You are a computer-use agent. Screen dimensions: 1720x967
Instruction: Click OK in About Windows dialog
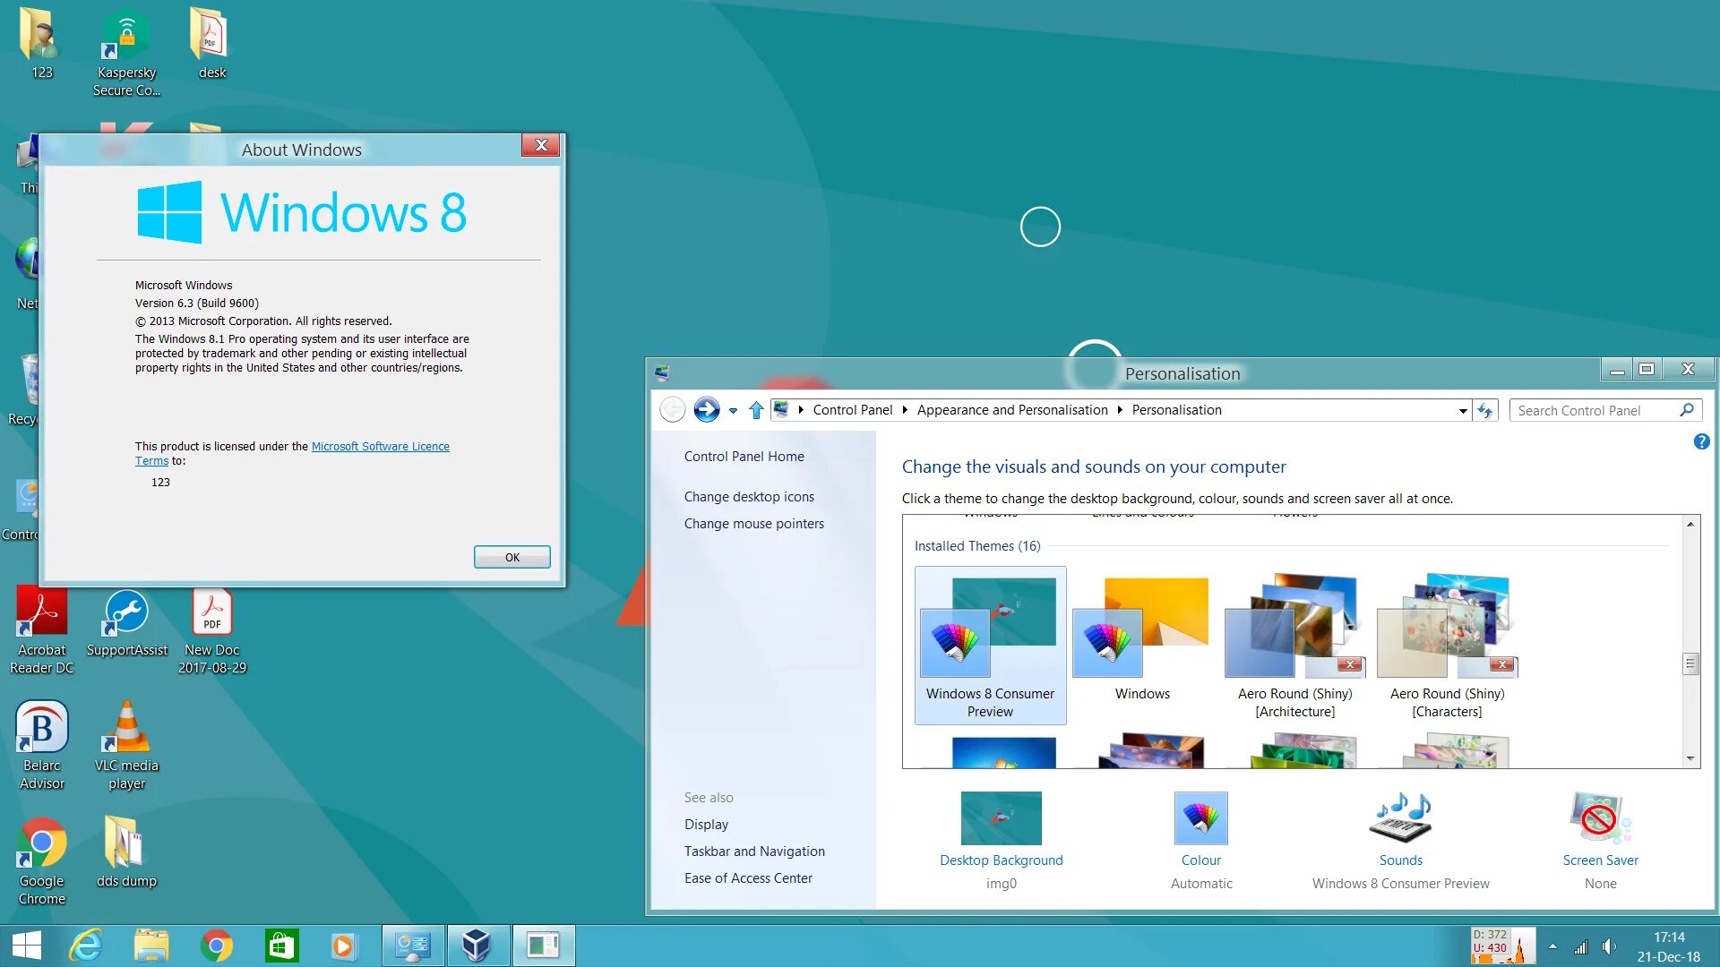click(x=512, y=557)
